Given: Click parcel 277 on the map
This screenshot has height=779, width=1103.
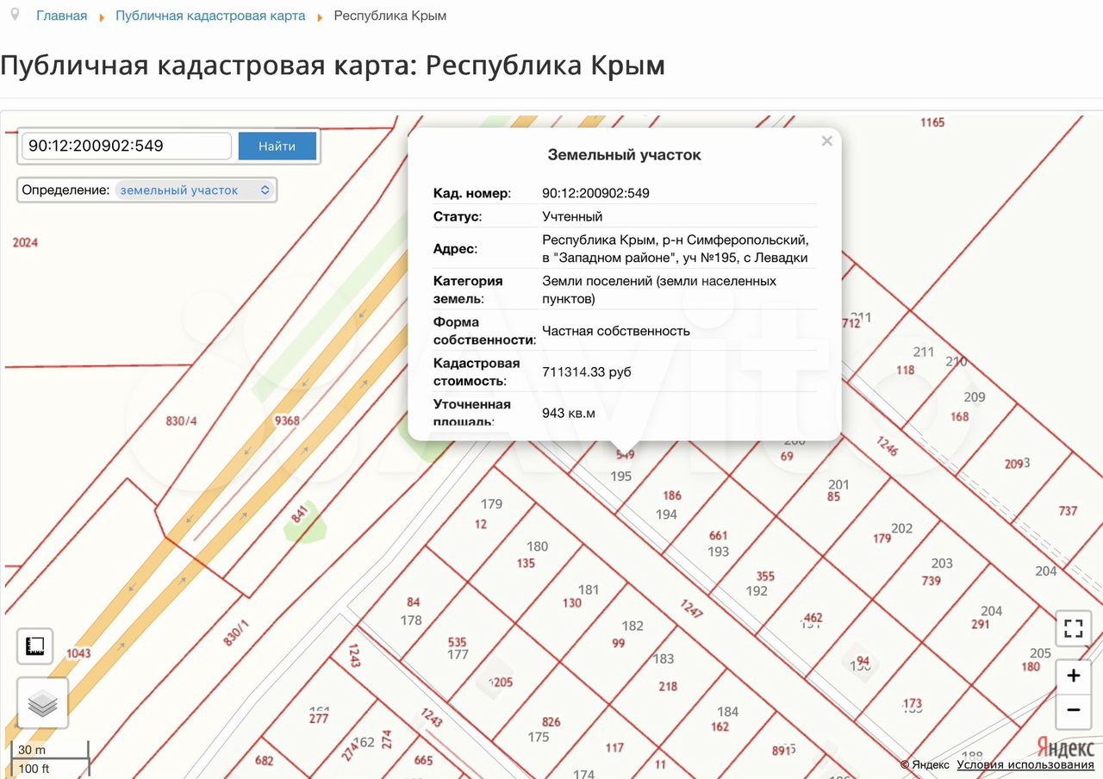Looking at the screenshot, I should [x=319, y=719].
